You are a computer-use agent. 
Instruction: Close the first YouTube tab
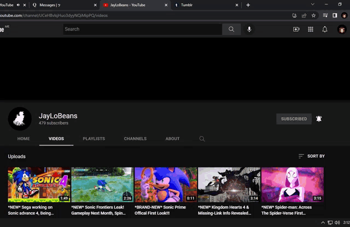(x=25, y=5)
